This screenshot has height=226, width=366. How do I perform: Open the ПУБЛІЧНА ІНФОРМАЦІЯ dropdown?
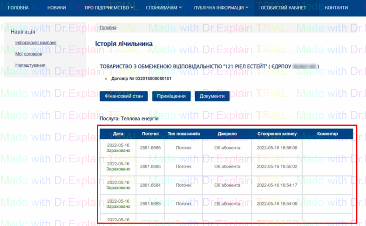click(x=221, y=8)
